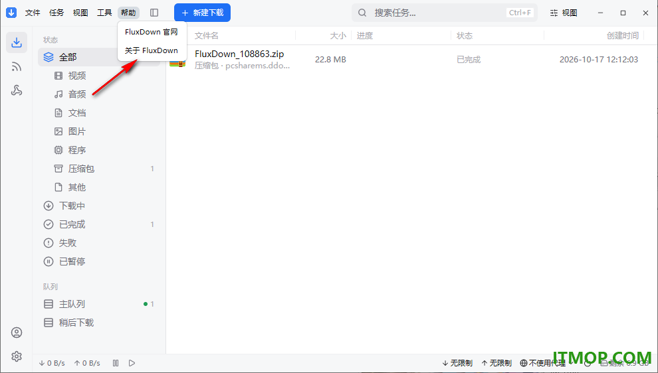Select the FluxDown_108863.zip download row
The image size is (658, 373).
click(411, 60)
